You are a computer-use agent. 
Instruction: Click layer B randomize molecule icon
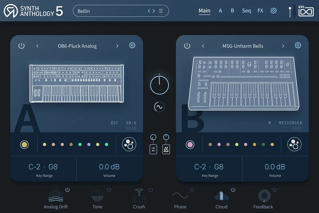coord(294,144)
